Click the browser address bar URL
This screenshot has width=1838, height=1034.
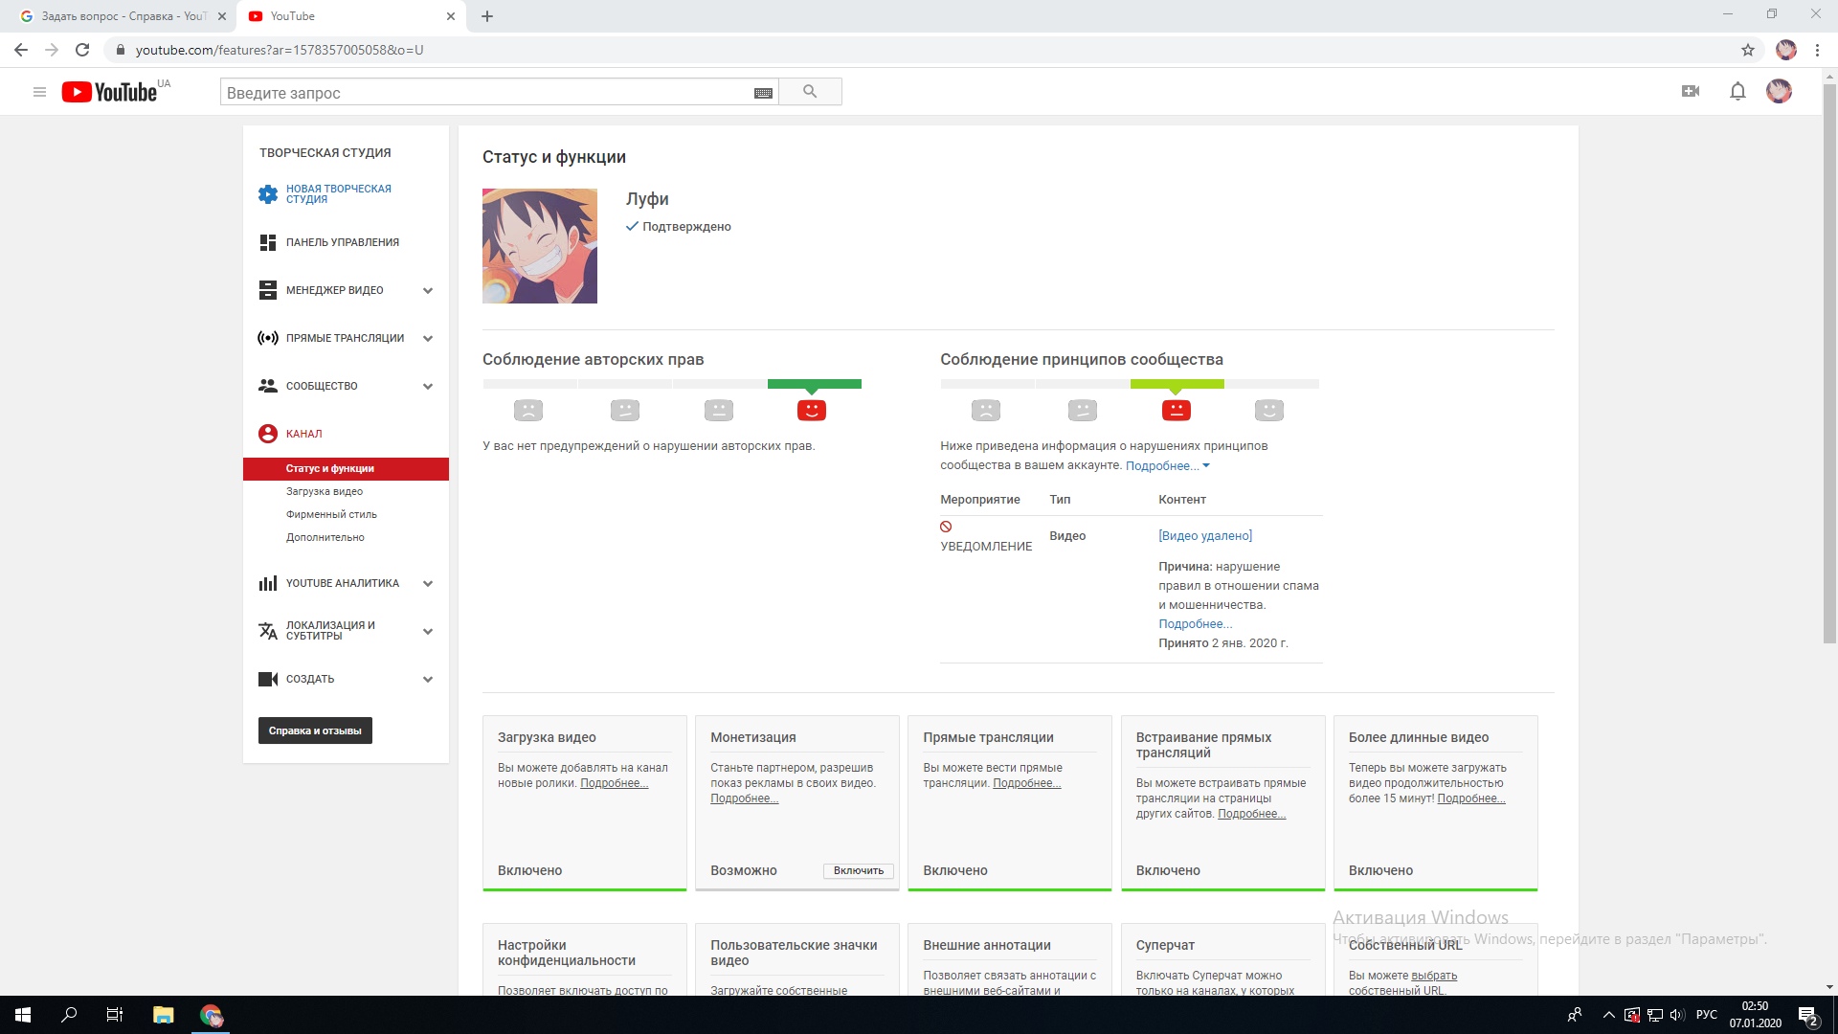(x=280, y=50)
